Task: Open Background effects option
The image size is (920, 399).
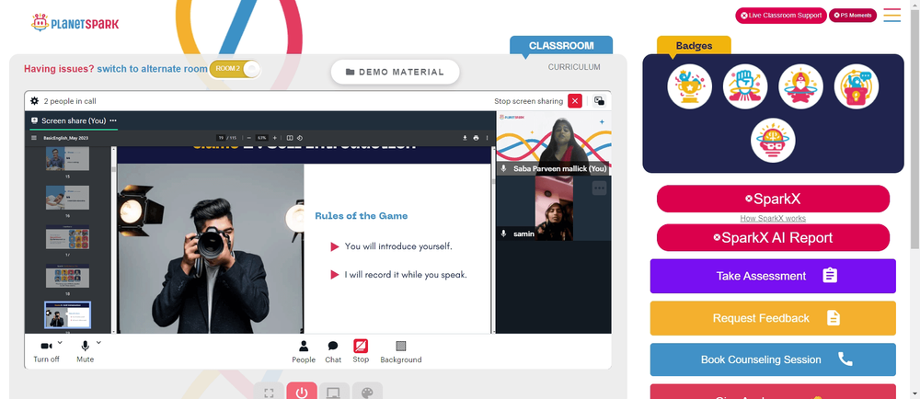Action: pos(401,351)
